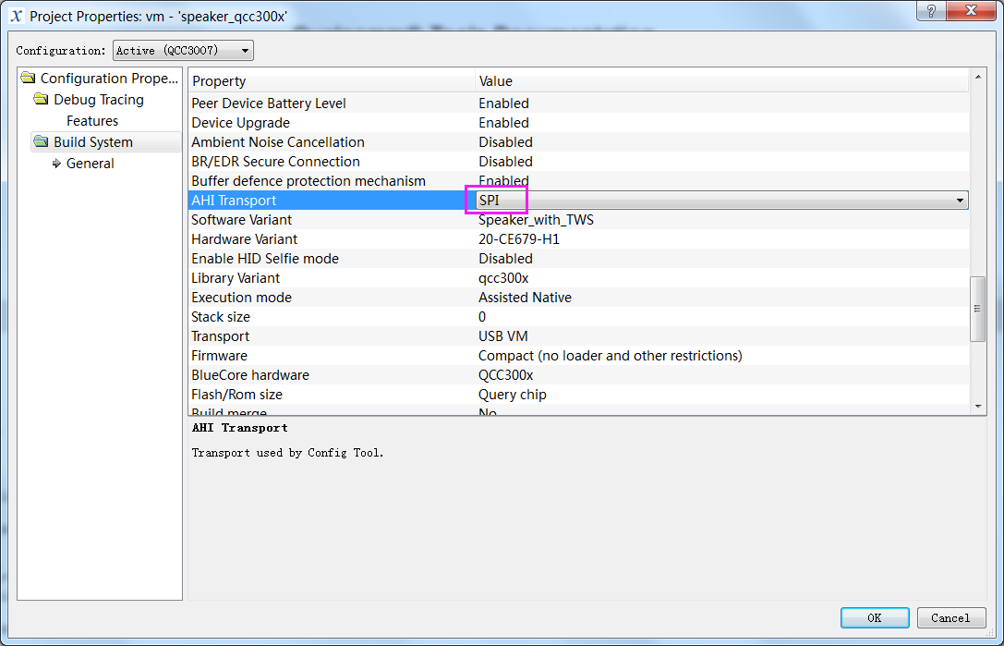Select the Hardware Variant property
The height and width of the screenshot is (646, 1004).
(x=579, y=239)
